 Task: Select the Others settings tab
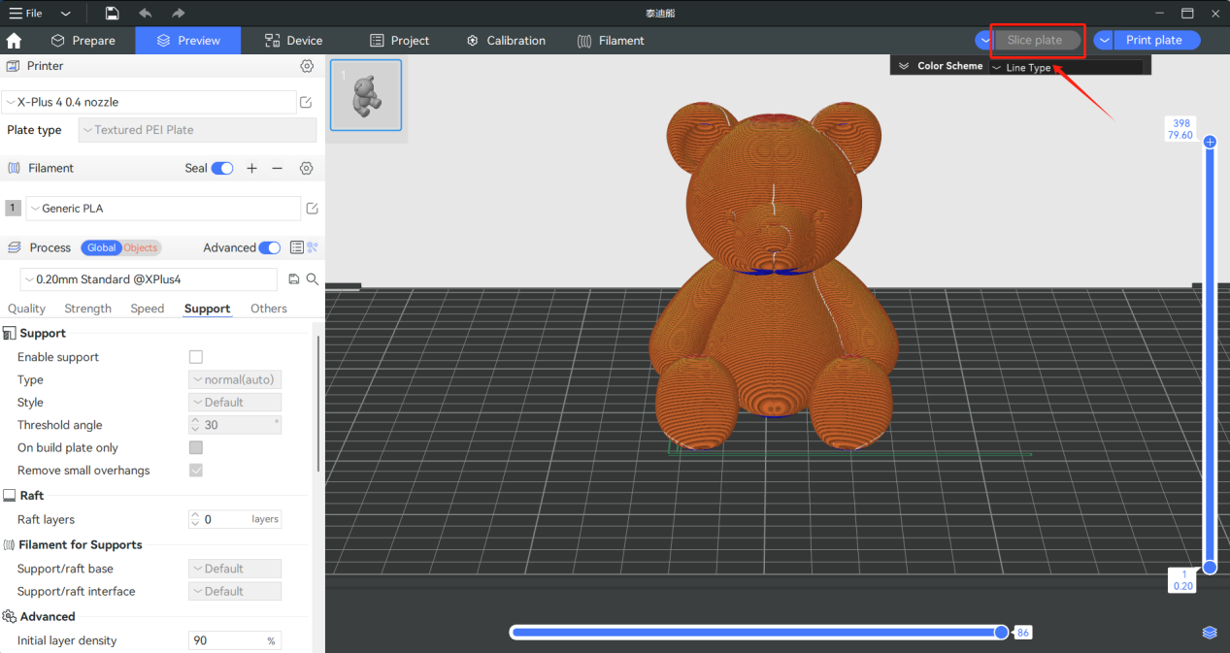[x=269, y=309]
